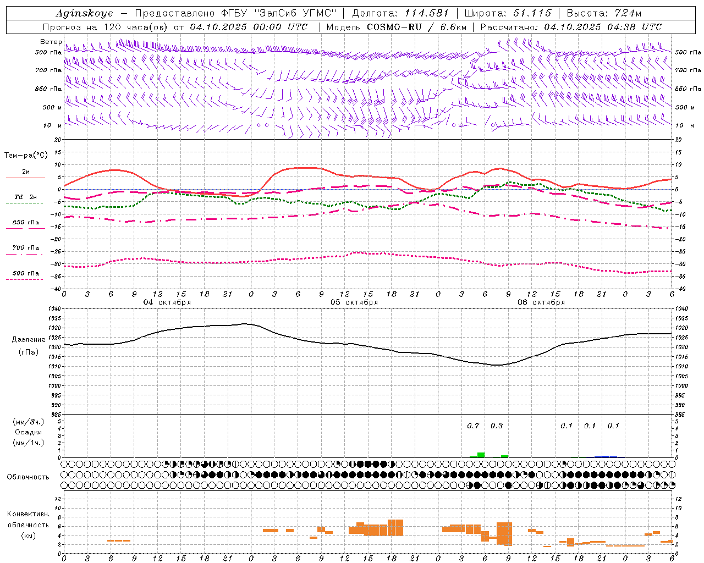Screen dimensions: 704x563
Task: Click the "Облачность" cloud cover row label
Action: (28, 477)
